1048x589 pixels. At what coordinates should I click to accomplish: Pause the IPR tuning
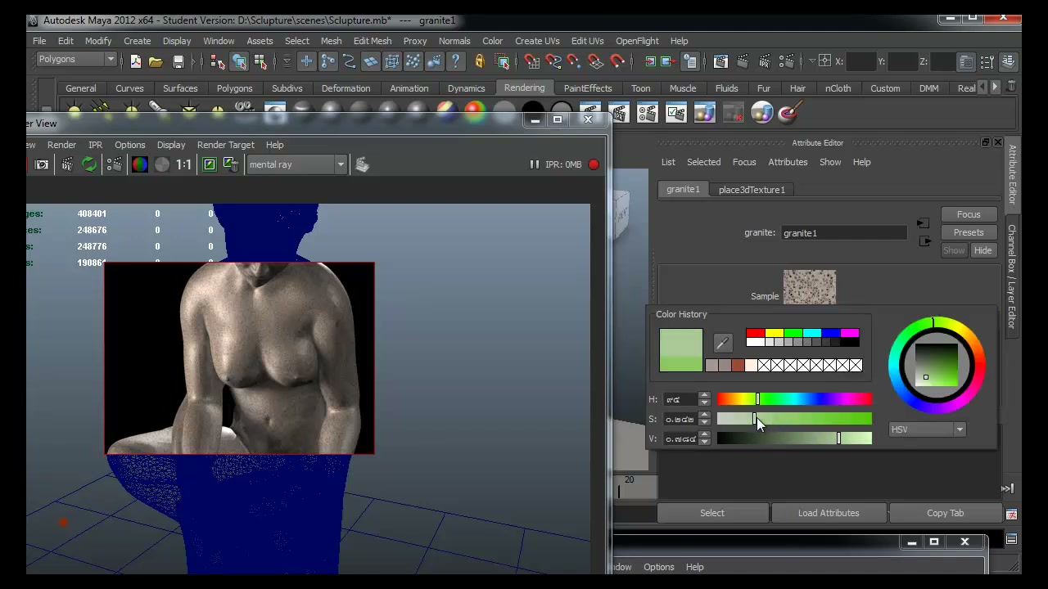[534, 164]
